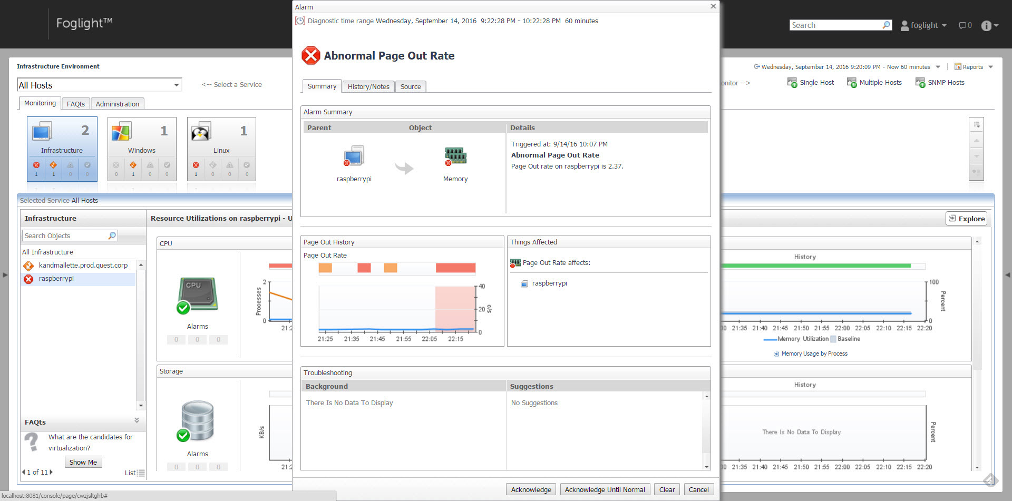Click the Acknowledge button
1012x501 pixels.
pyautogui.click(x=531, y=489)
